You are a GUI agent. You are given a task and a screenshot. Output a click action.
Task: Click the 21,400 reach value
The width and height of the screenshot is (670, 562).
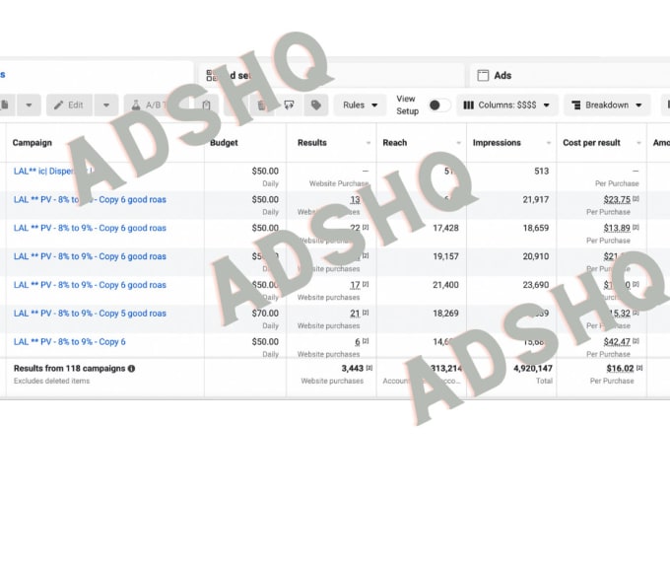click(x=445, y=285)
